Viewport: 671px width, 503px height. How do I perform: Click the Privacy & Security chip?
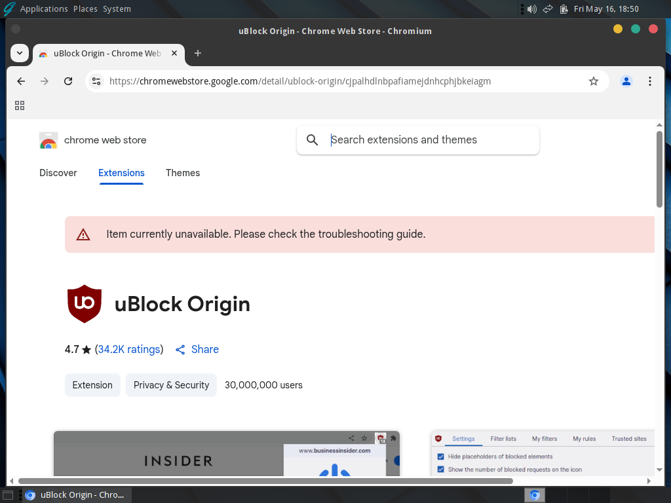pyautogui.click(x=171, y=385)
